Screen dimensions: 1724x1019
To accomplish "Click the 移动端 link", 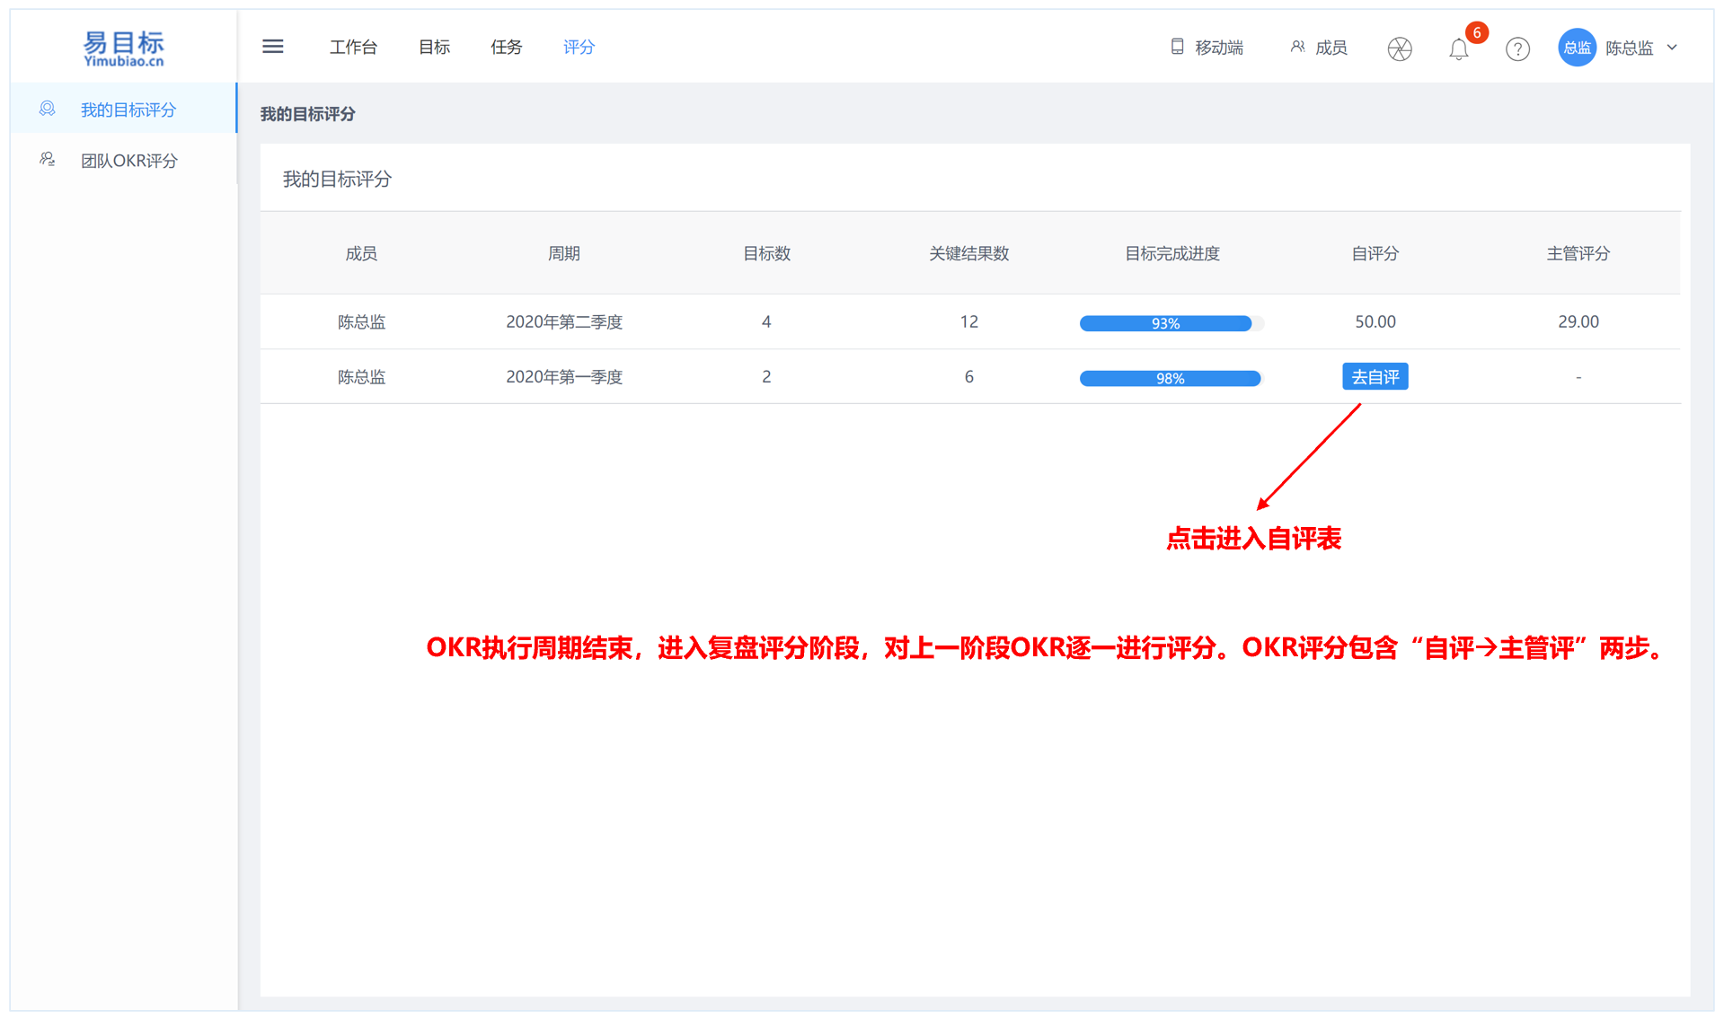I will [x=1219, y=48].
